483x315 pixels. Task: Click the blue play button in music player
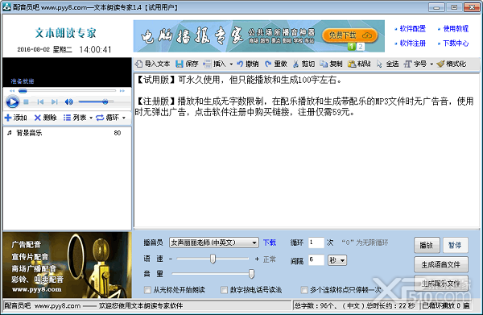click(x=12, y=102)
